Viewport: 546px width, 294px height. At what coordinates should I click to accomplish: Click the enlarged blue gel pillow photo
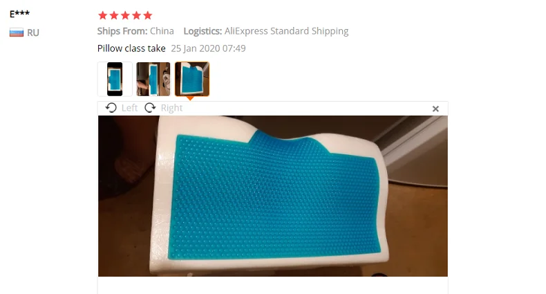(273, 196)
